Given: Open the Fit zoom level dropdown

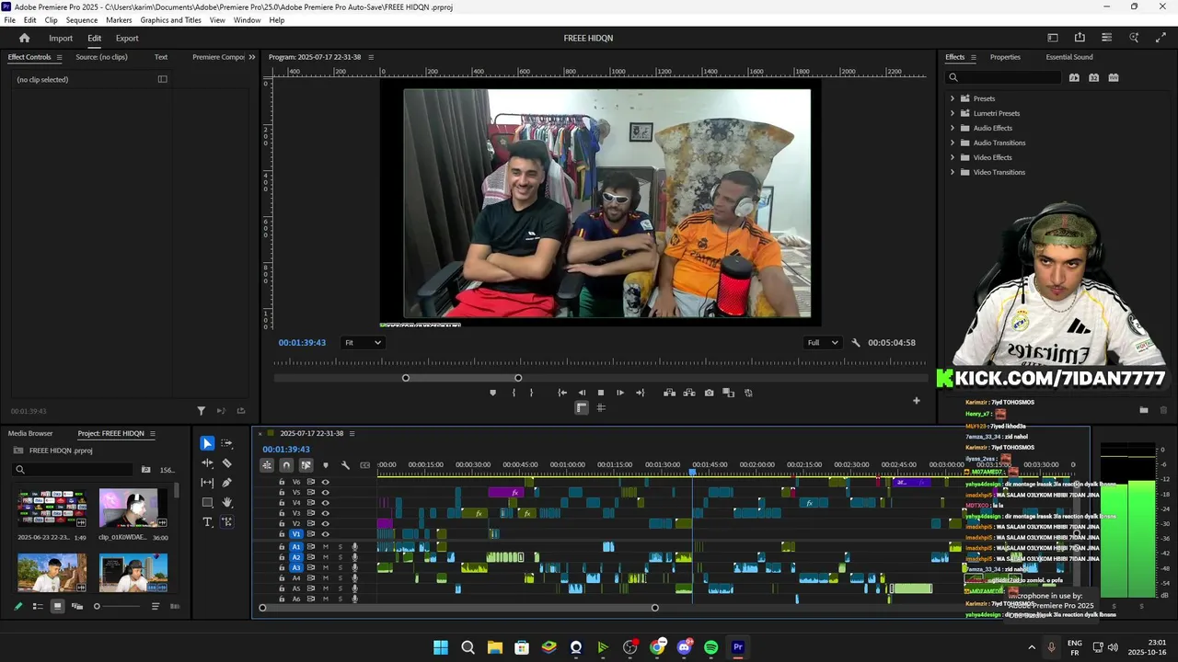Looking at the screenshot, I should [x=363, y=343].
